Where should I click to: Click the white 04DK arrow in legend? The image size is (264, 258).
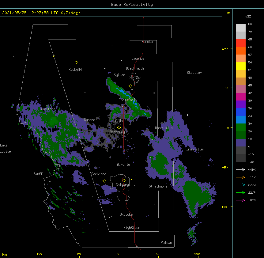click(x=241, y=169)
